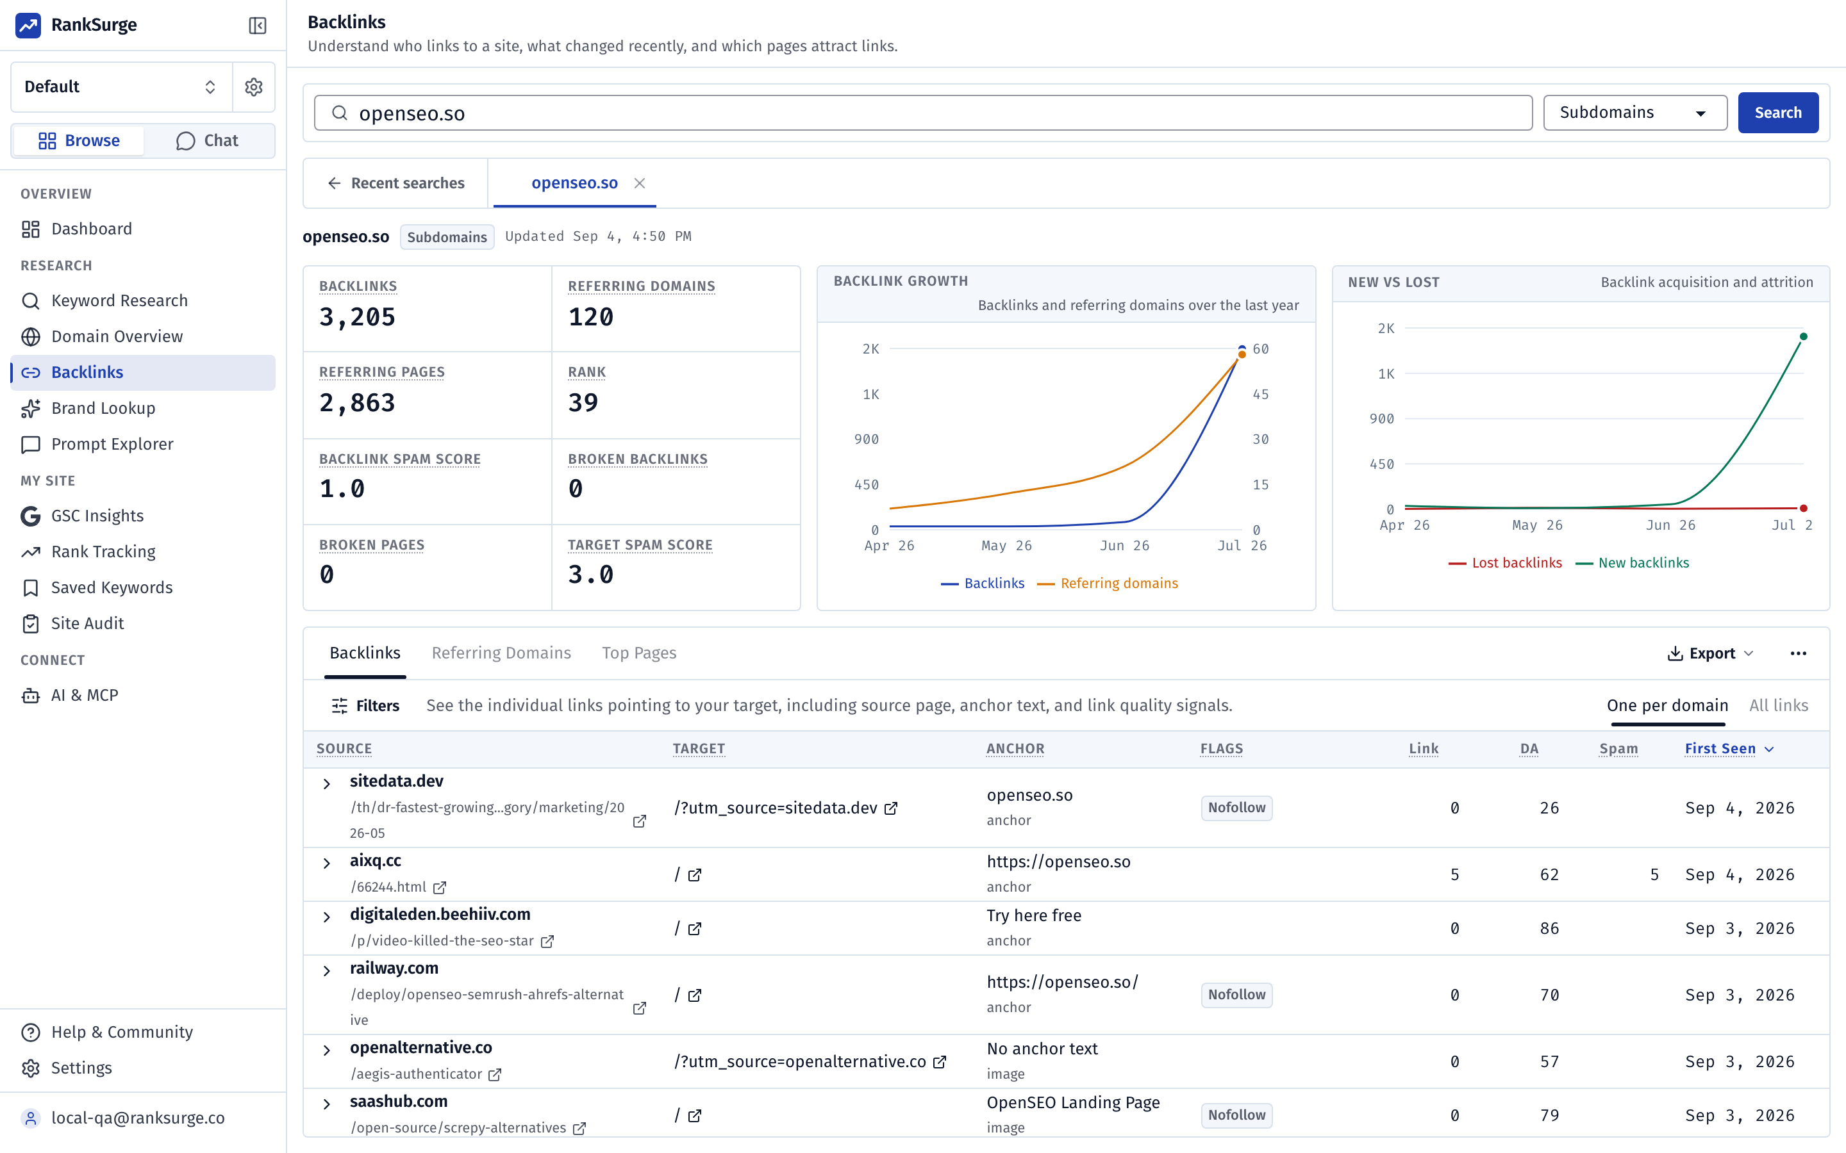The image size is (1846, 1153).
Task: Click the New backlinks chart end point
Action: click(x=1803, y=336)
